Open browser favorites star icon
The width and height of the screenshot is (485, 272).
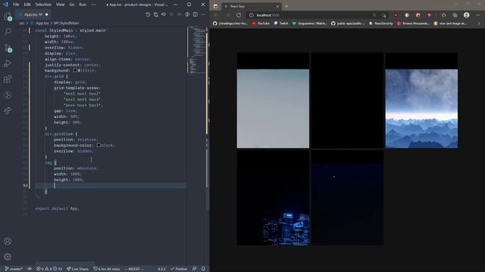click(x=444, y=15)
